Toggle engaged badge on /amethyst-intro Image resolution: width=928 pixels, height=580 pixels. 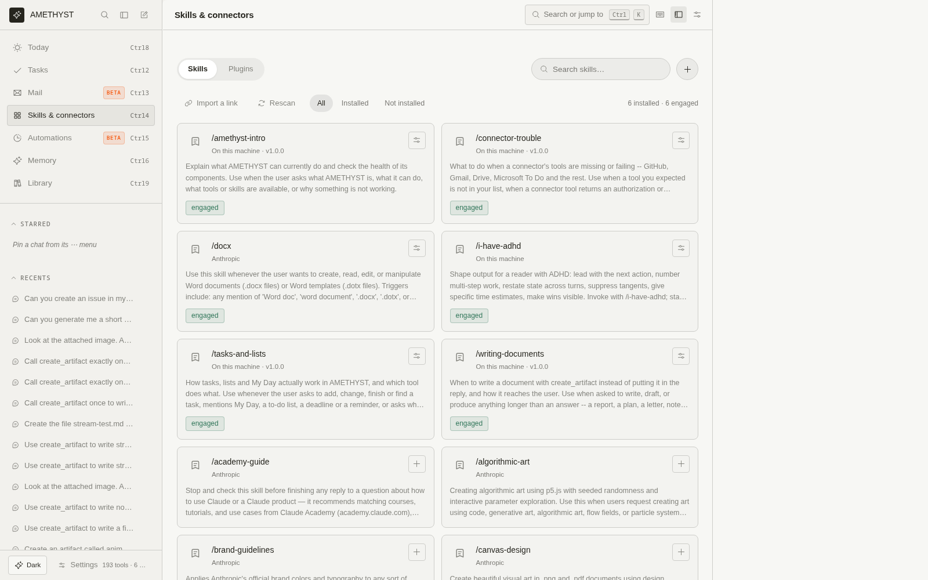pos(205,208)
